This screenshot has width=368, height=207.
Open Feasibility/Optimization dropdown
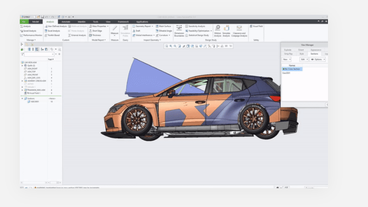(x=211, y=31)
